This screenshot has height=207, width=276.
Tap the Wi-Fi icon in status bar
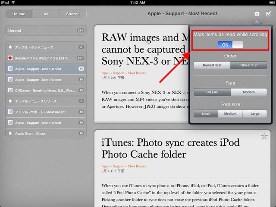click(x=13, y=3)
